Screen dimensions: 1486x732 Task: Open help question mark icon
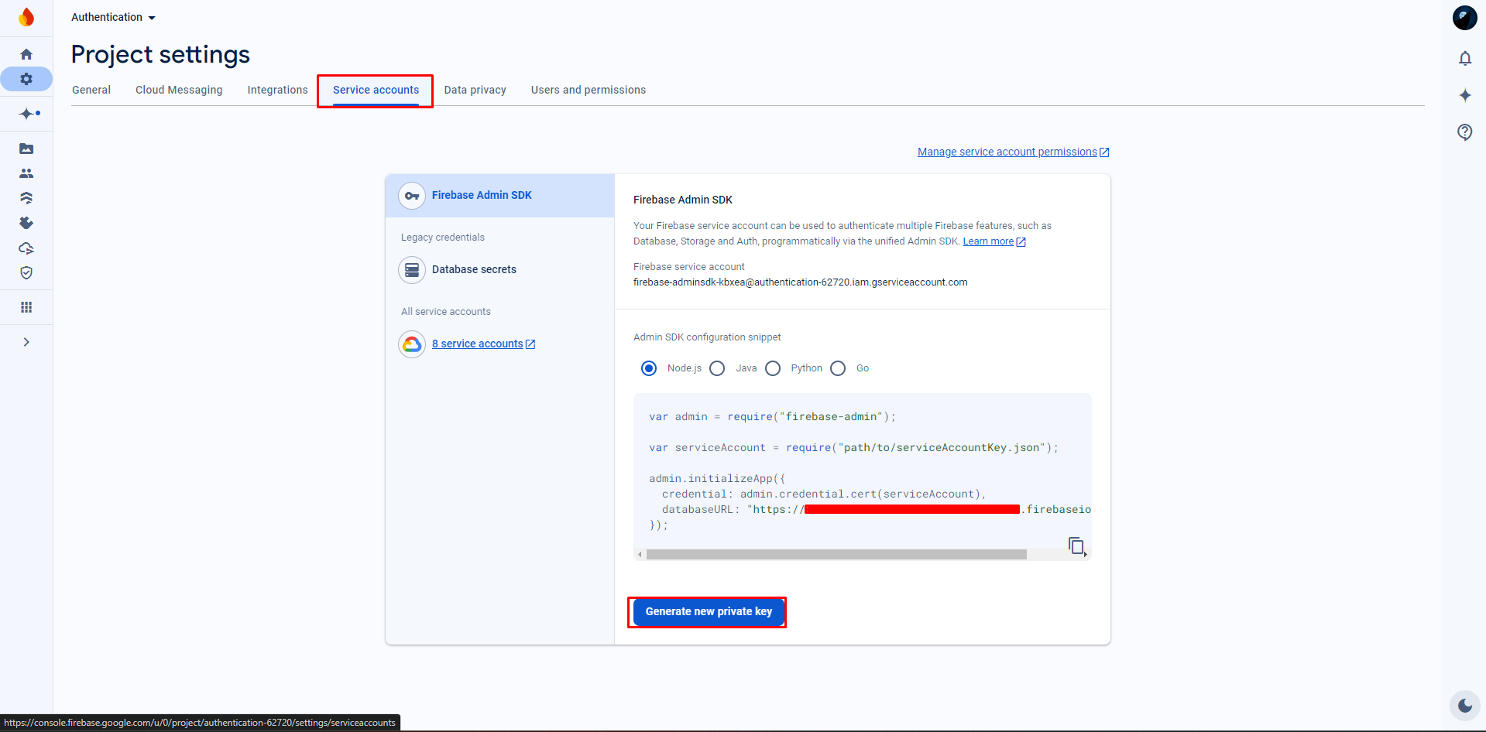(1464, 132)
